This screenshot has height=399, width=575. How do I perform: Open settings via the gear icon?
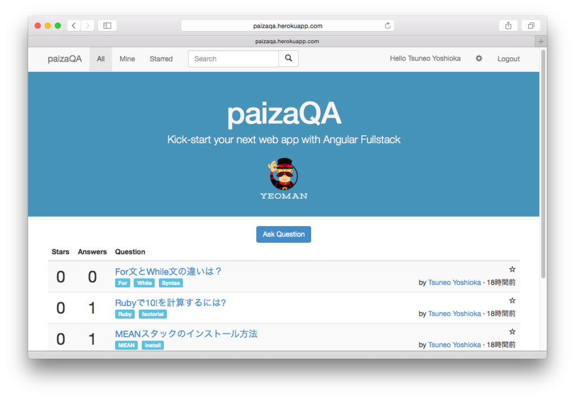tap(479, 58)
